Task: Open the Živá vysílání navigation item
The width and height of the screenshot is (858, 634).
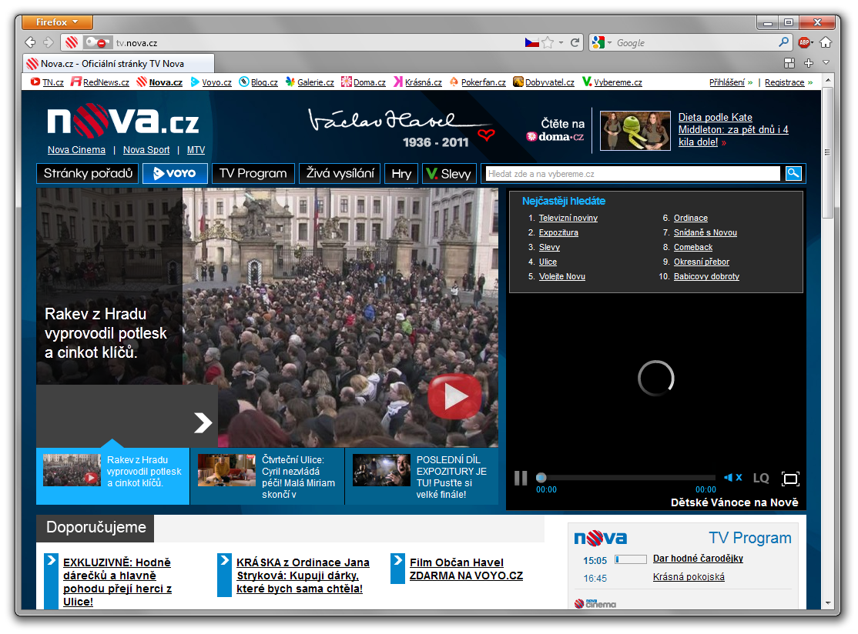Action: coord(340,173)
